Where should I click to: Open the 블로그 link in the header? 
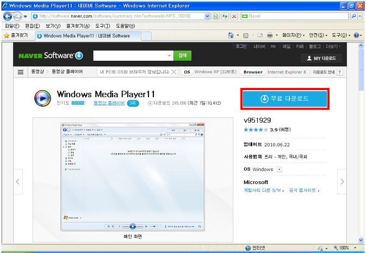(x=315, y=47)
